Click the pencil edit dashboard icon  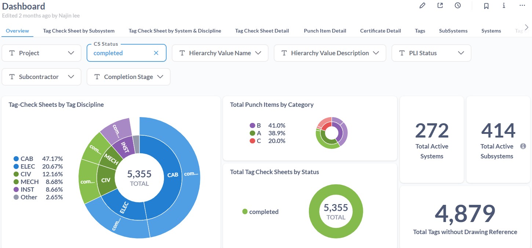[x=422, y=5]
